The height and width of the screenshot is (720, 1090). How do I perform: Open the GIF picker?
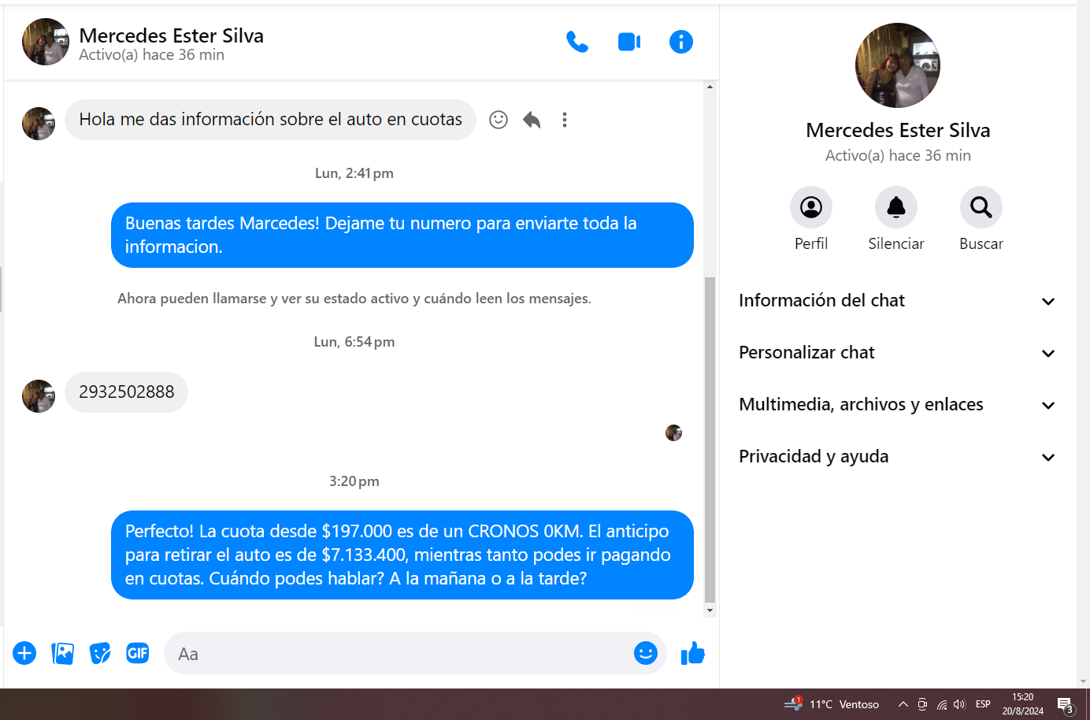click(x=138, y=653)
